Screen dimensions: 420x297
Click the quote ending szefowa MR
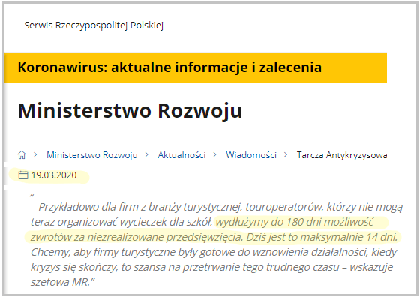point(63,282)
